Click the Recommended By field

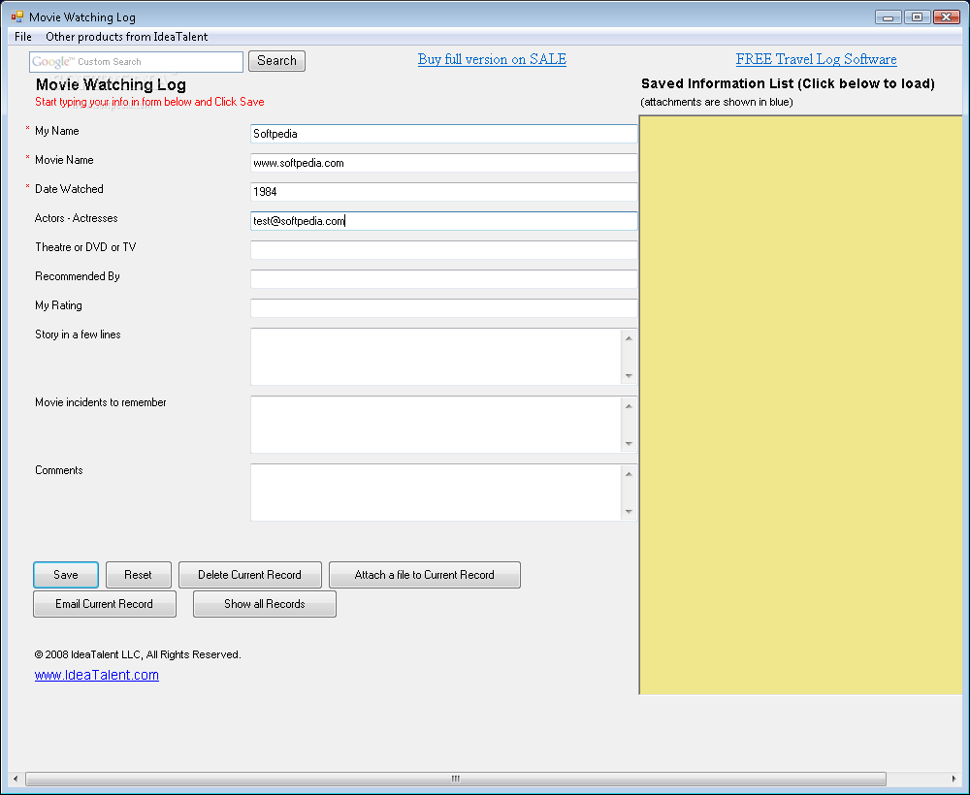coord(443,279)
